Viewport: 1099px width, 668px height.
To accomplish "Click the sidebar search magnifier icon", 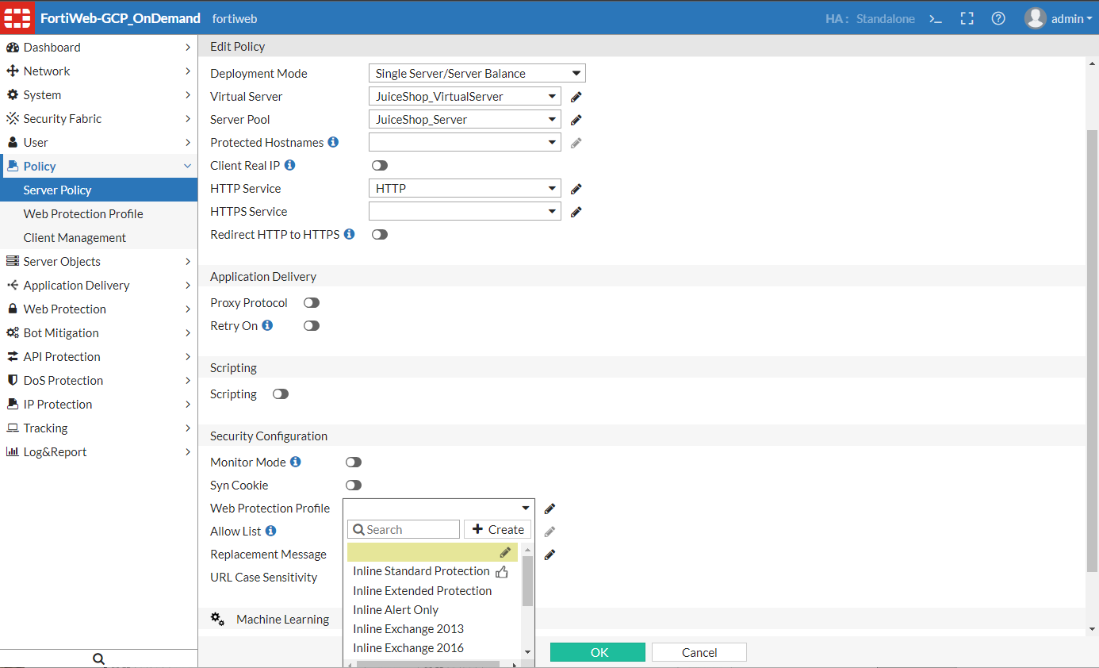I will [98, 658].
